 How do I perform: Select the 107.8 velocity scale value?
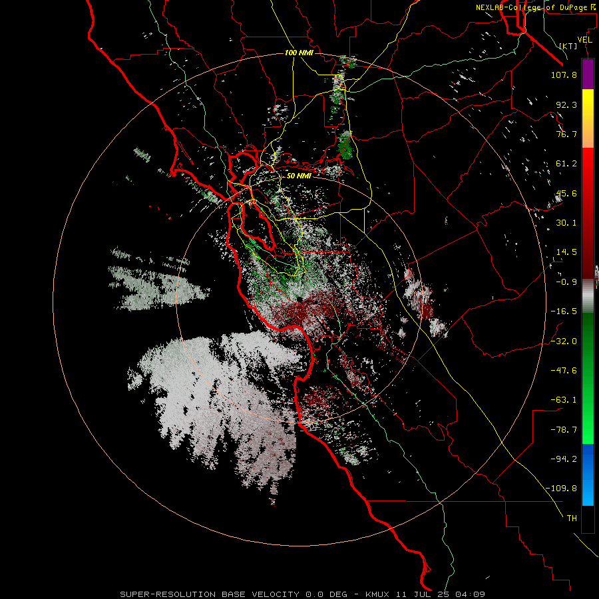pyautogui.click(x=564, y=75)
